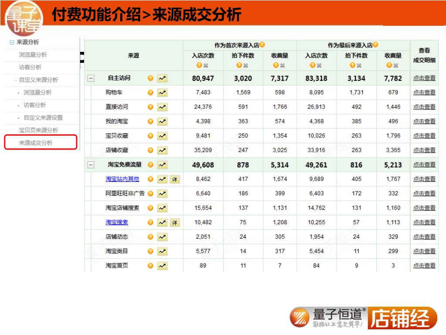Remove last-source 收藏量 column via X icon

click(x=395, y=65)
